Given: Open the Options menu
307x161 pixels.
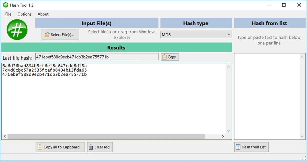Looking at the screenshot, I should tap(24, 14).
